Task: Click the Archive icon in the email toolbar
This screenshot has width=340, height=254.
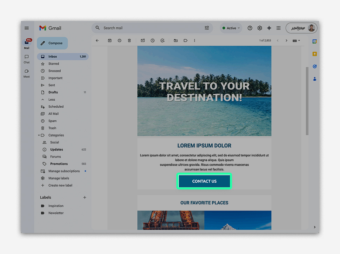Action: pos(110,41)
